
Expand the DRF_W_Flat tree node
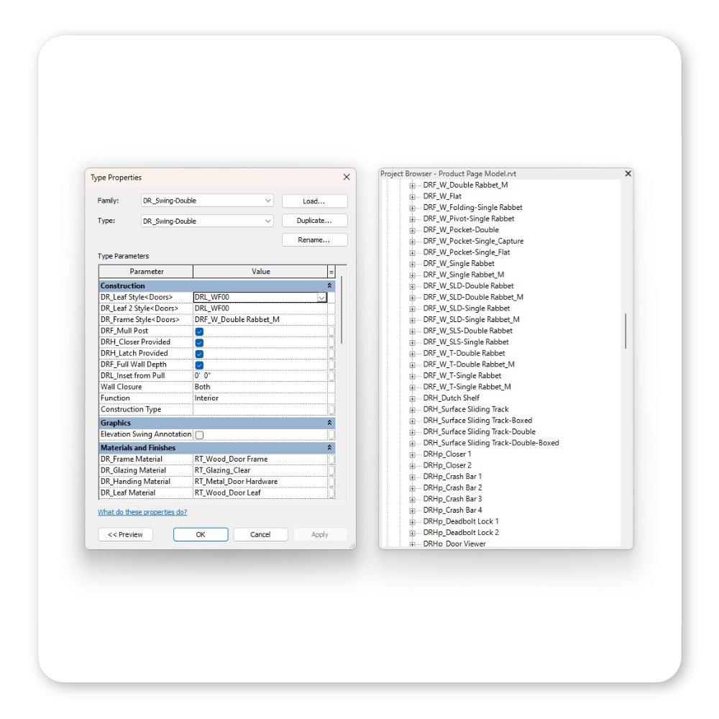coord(412,197)
